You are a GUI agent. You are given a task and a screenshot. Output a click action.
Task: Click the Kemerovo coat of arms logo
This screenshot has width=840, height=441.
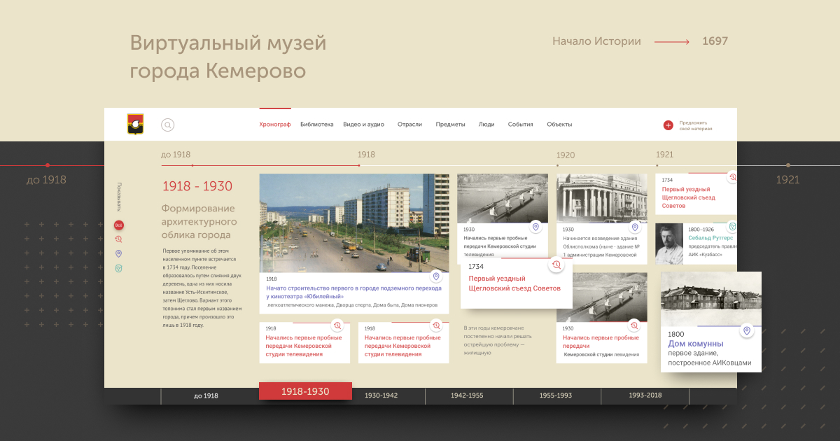[135, 124]
